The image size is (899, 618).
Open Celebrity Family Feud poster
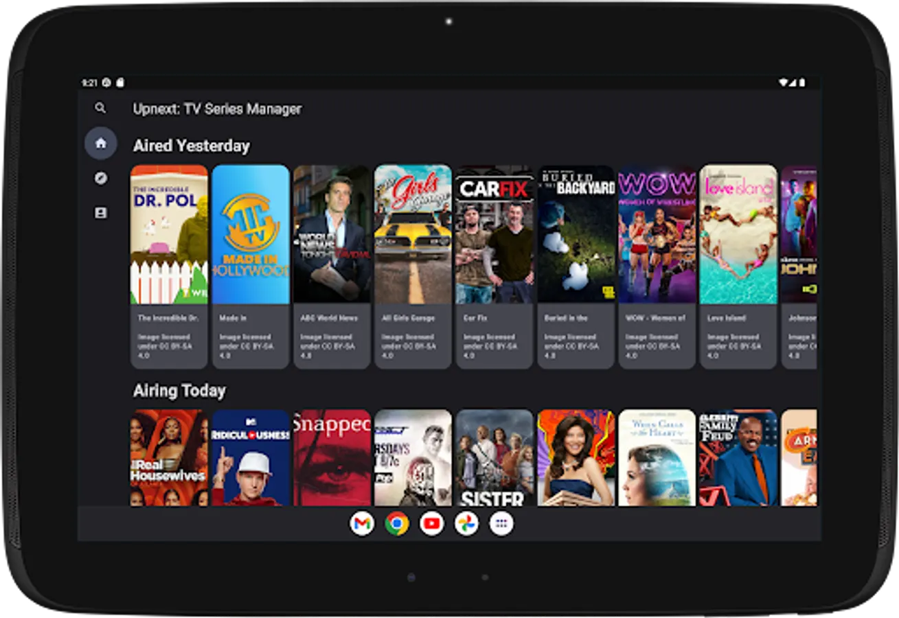(738, 458)
